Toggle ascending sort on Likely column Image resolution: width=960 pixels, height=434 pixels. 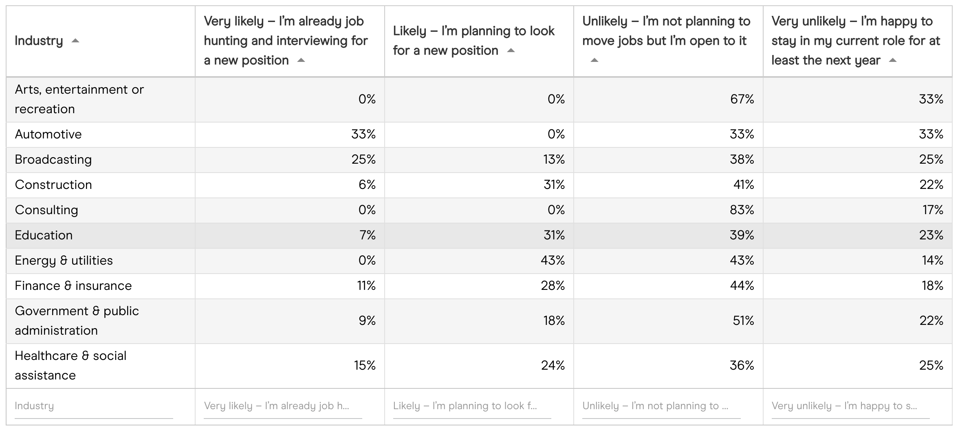(511, 50)
